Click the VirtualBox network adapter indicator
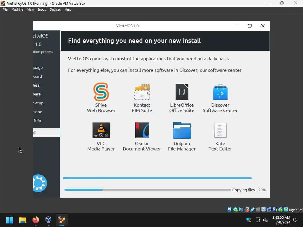Image resolution: width=303 pixels, height=227 pixels. (x=247, y=210)
